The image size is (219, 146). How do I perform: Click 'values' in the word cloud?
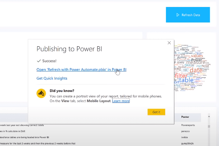[197, 56]
